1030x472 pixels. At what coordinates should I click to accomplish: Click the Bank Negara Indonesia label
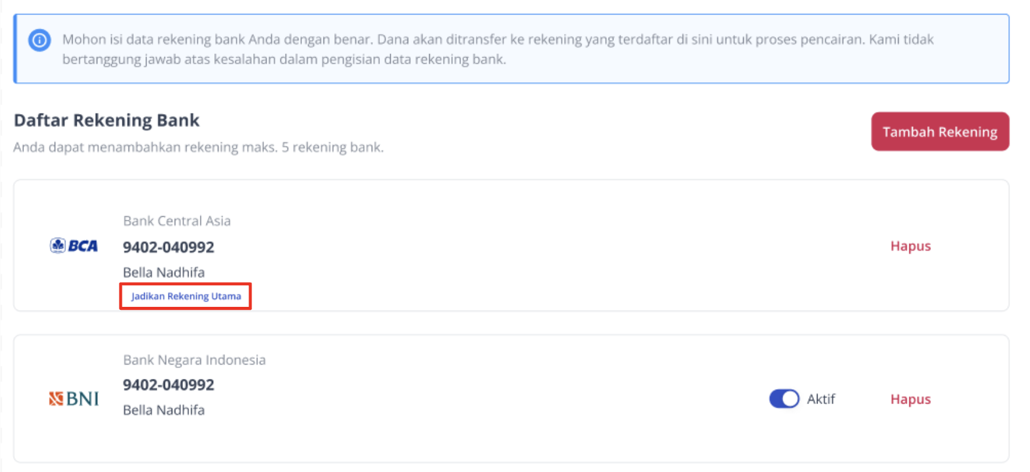pos(194,360)
